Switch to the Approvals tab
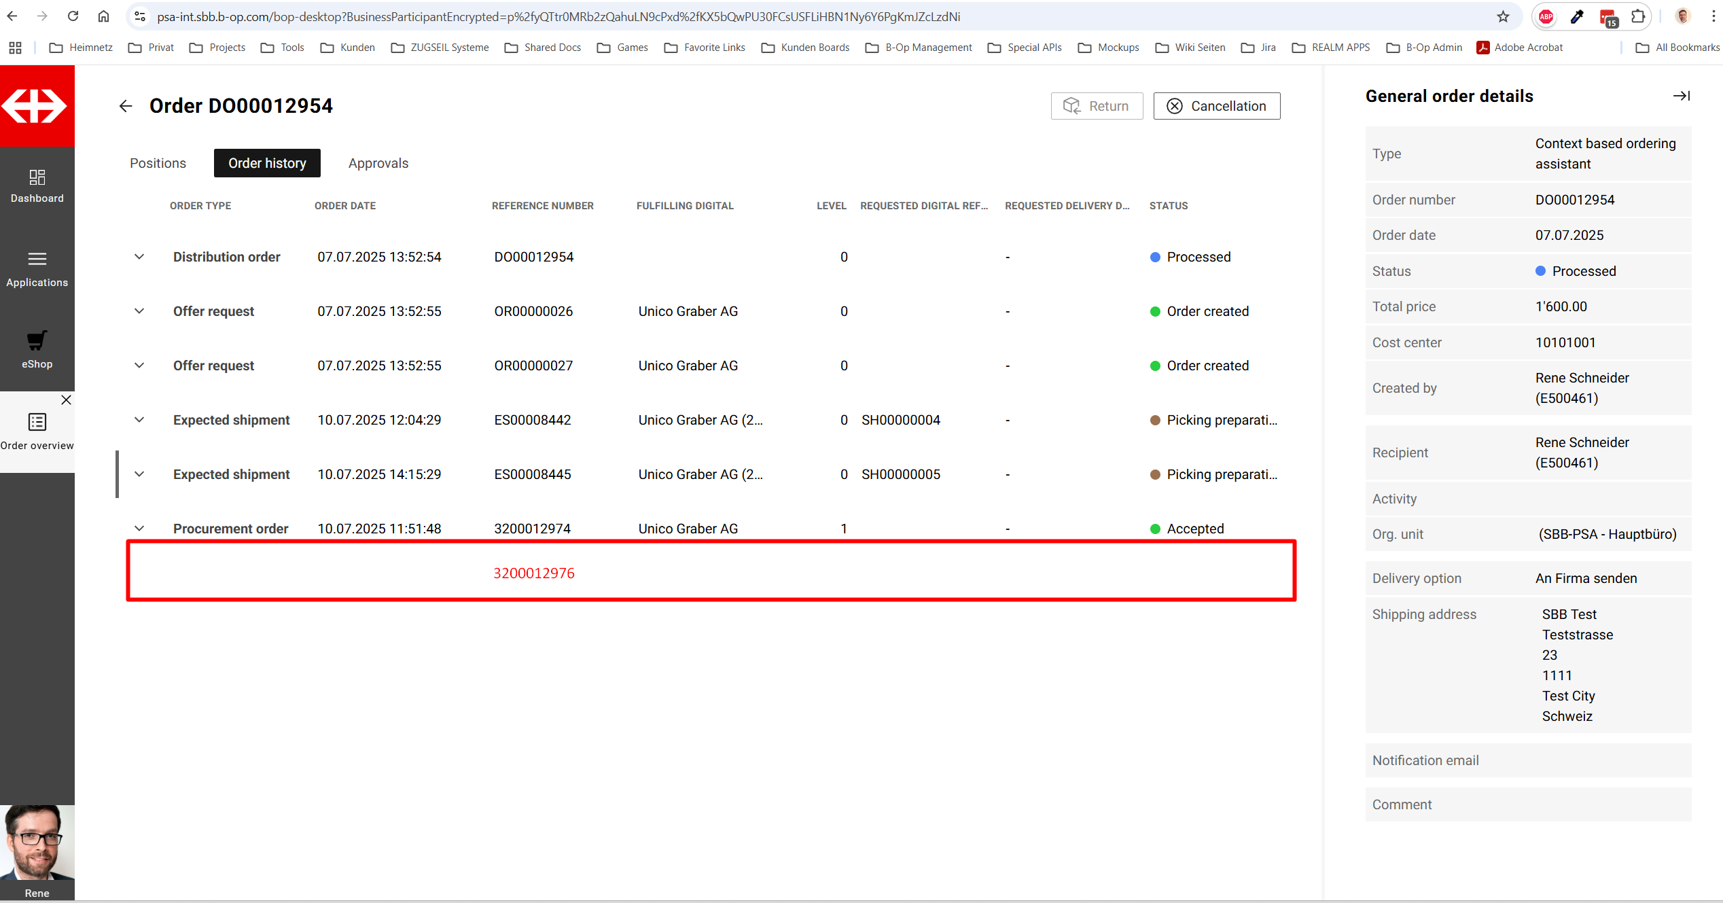This screenshot has width=1723, height=903. [x=378, y=163]
